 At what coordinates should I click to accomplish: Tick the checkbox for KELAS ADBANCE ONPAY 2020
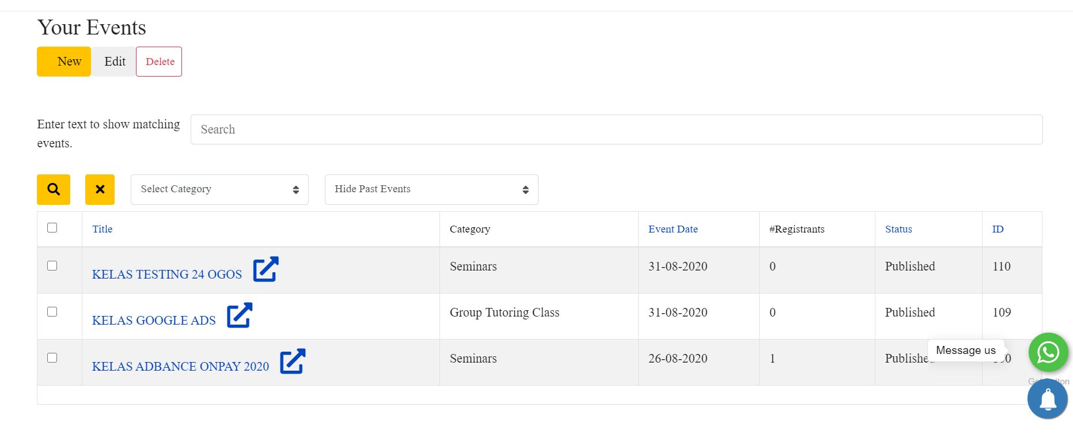(x=52, y=358)
